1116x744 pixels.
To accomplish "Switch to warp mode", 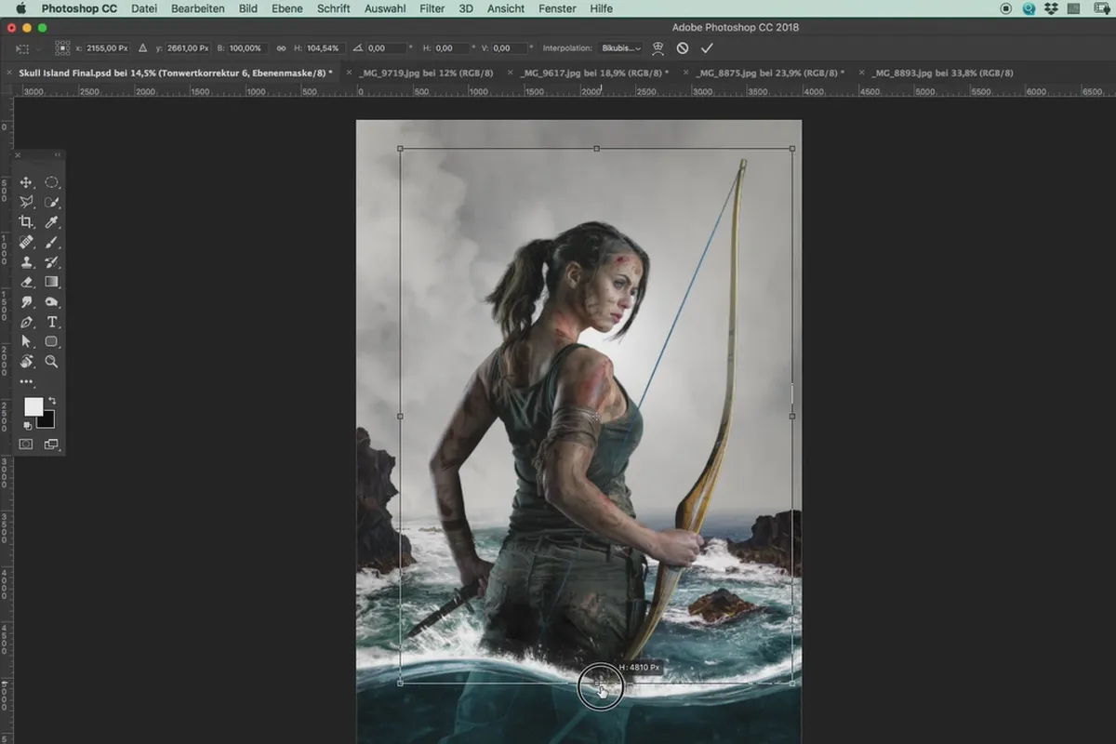I will pos(658,48).
